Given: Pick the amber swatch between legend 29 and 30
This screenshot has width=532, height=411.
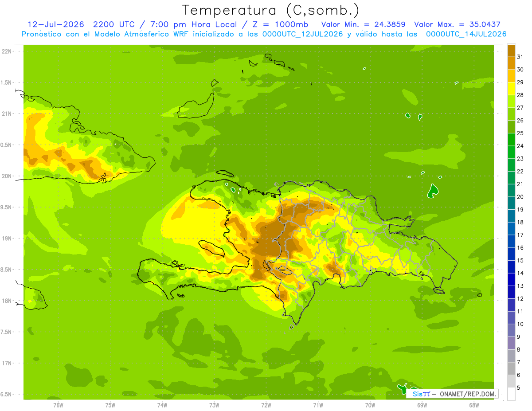Looking at the screenshot, I should (x=511, y=76).
